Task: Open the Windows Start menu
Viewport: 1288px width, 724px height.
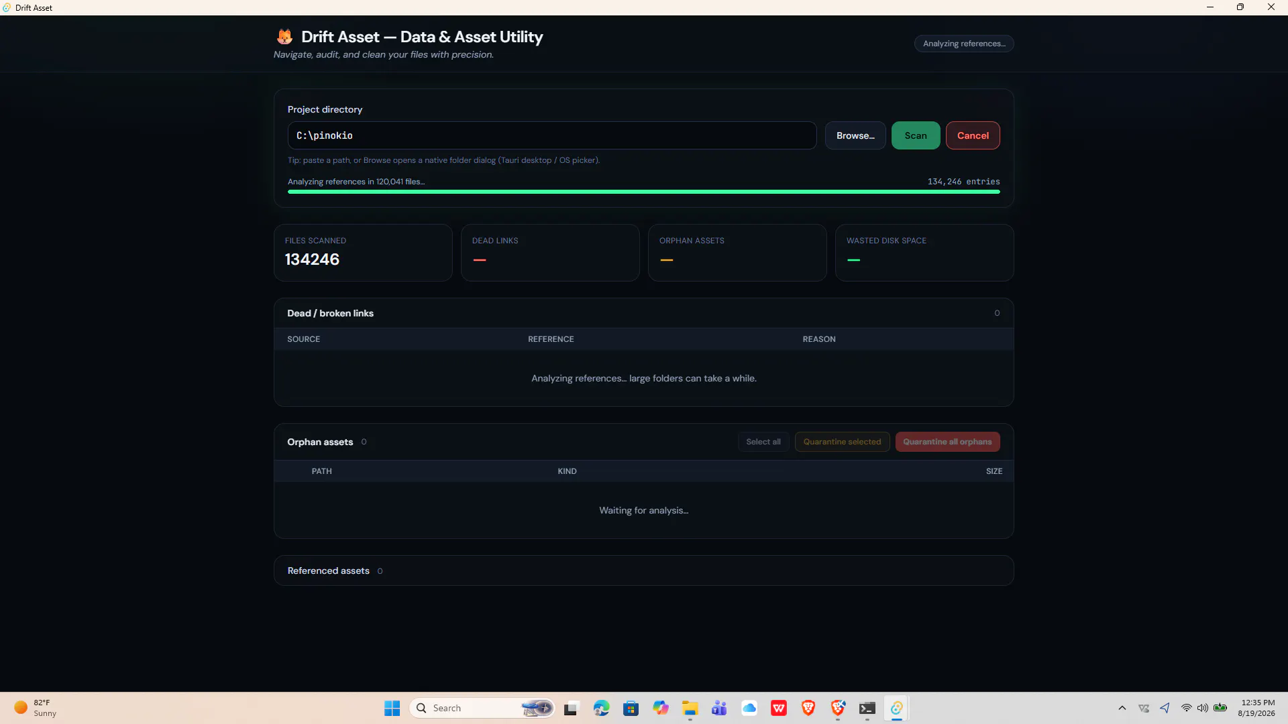Action: coord(392,708)
